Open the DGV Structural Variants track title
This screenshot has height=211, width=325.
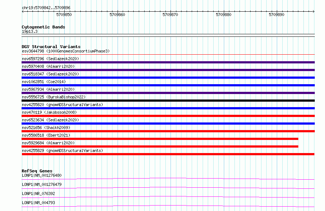(x=51, y=47)
